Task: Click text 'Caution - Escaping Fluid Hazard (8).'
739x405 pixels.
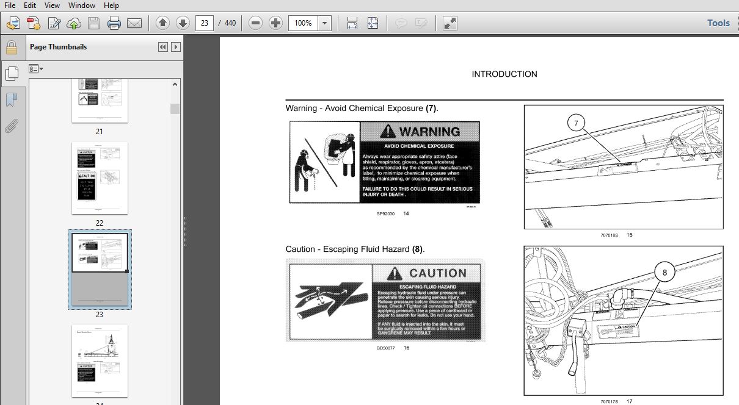Action: click(x=355, y=249)
